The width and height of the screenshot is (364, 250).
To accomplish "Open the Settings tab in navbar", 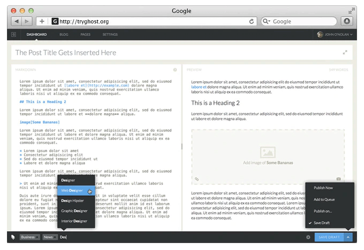I will (110, 35).
